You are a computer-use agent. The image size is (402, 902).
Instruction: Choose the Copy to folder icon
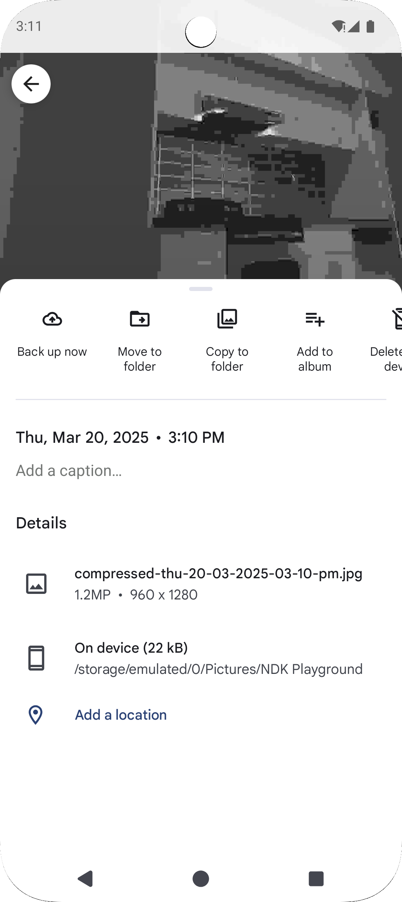tap(227, 319)
